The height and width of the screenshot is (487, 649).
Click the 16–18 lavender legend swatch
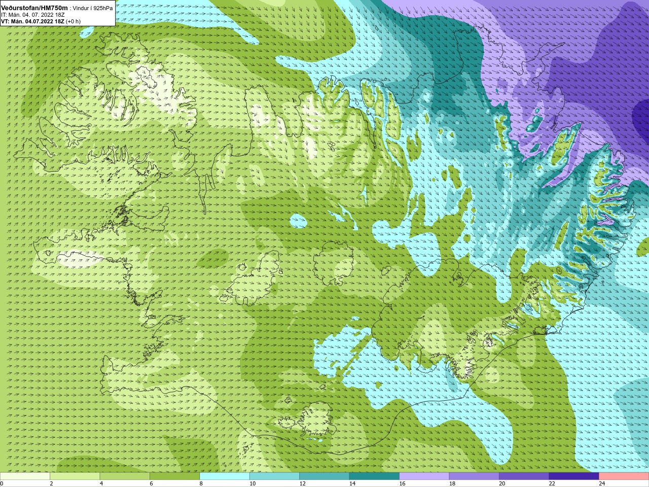tap(424, 476)
